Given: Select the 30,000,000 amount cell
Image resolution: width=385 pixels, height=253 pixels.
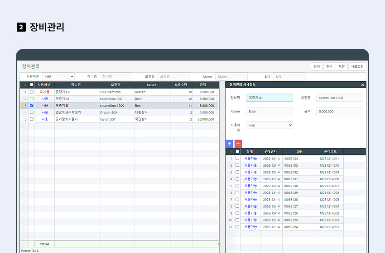Looking at the screenshot, I should click(x=204, y=119).
